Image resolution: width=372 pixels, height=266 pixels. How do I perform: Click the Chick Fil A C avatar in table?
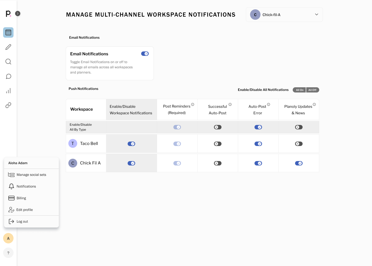coord(73,163)
